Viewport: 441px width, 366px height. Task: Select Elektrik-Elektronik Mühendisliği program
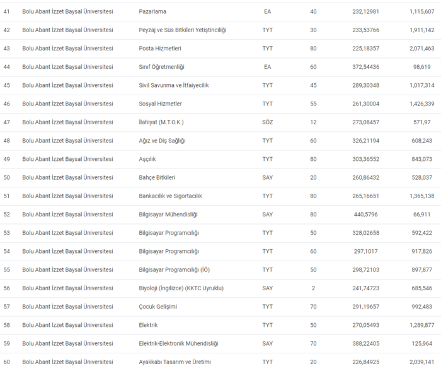tap(178, 343)
